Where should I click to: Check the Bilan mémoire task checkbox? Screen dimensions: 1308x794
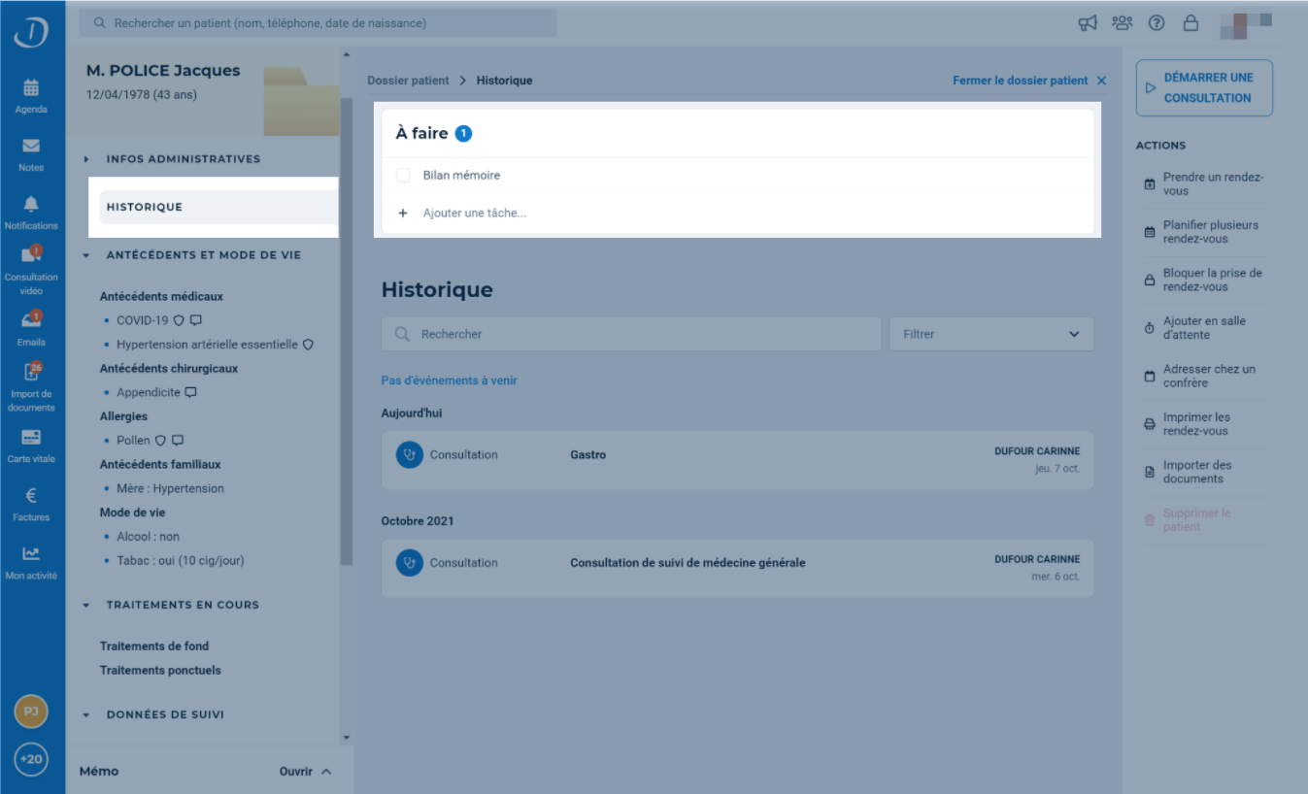pos(403,176)
